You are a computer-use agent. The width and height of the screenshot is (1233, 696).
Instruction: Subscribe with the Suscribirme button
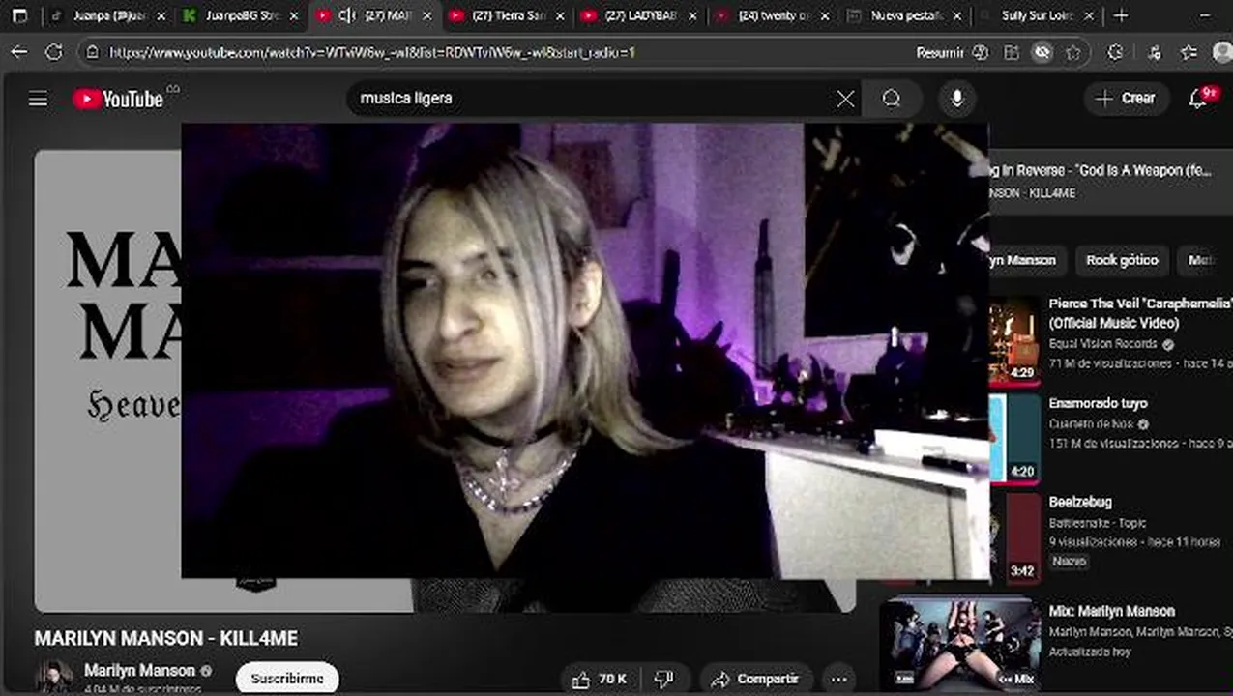[x=287, y=679]
